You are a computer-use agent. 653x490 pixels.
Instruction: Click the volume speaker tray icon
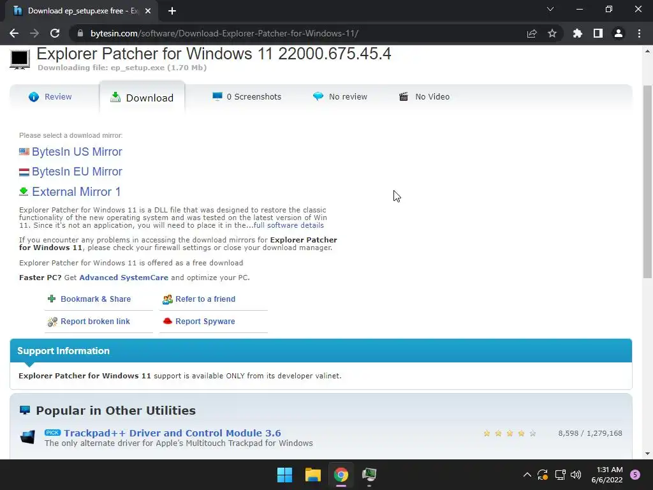pos(576,475)
